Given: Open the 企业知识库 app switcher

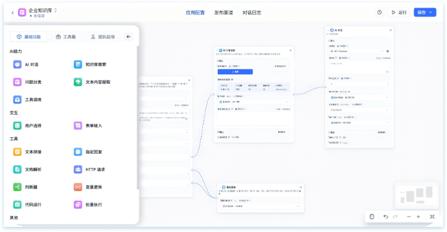Looking at the screenshot, I should pos(56,10).
